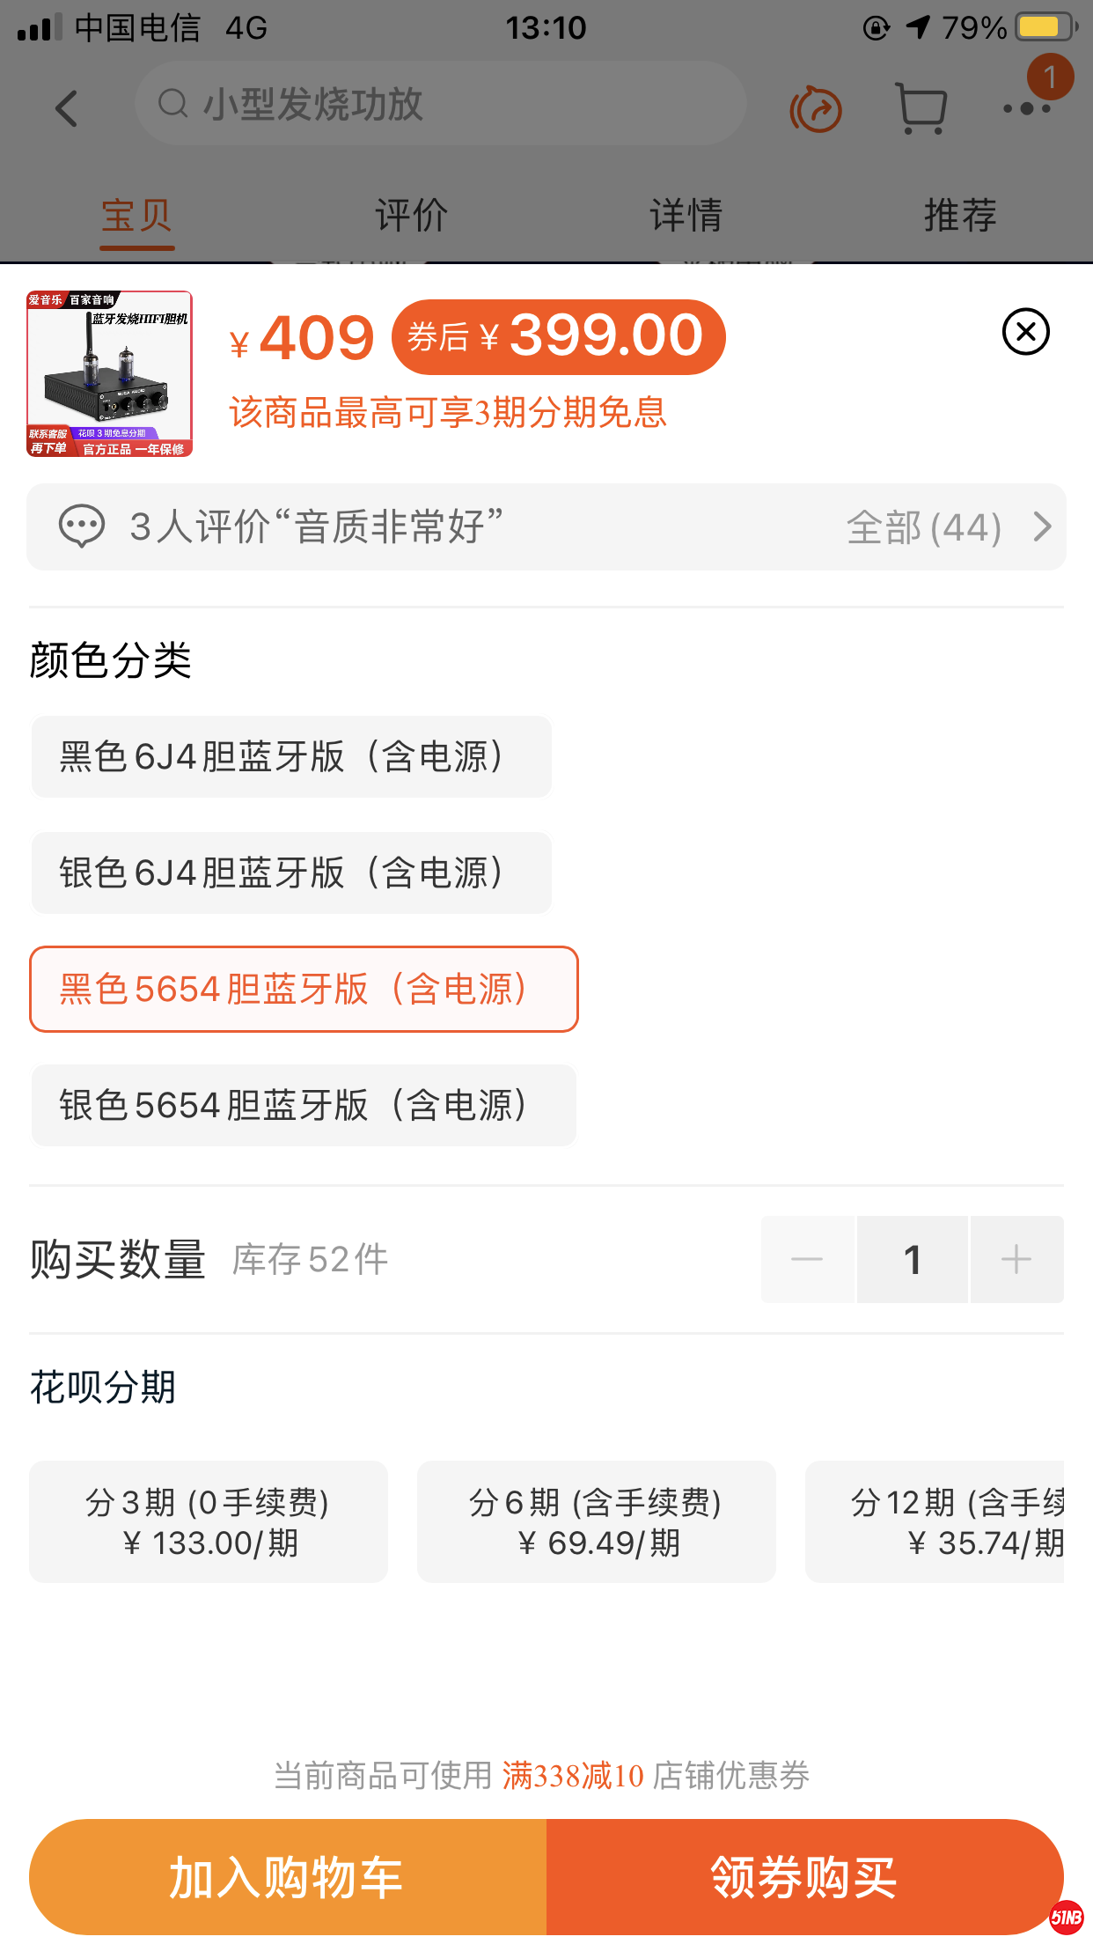Close the product options sheet

point(1025,332)
